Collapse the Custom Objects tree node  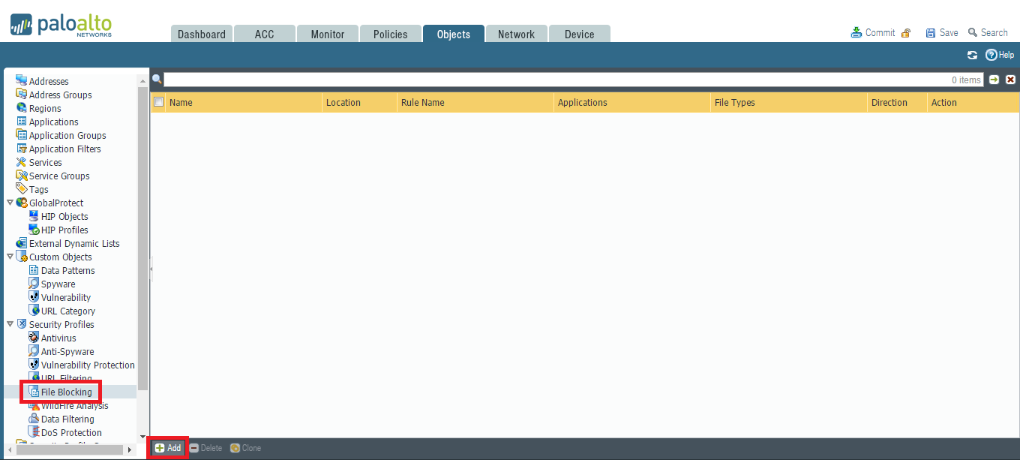(x=10, y=257)
